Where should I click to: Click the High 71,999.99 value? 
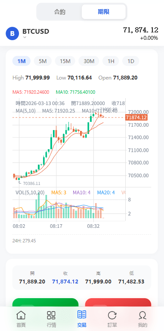coord(37,78)
